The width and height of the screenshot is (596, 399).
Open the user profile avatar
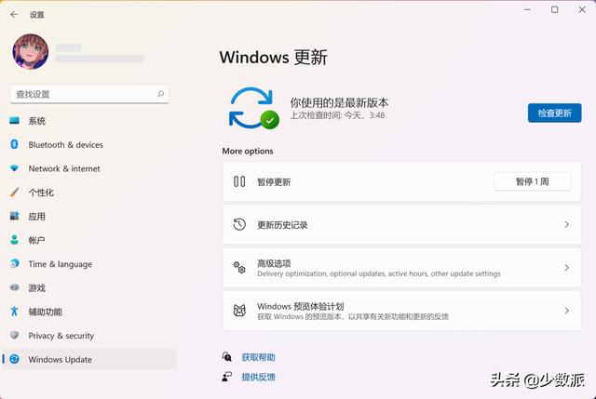pos(31,52)
